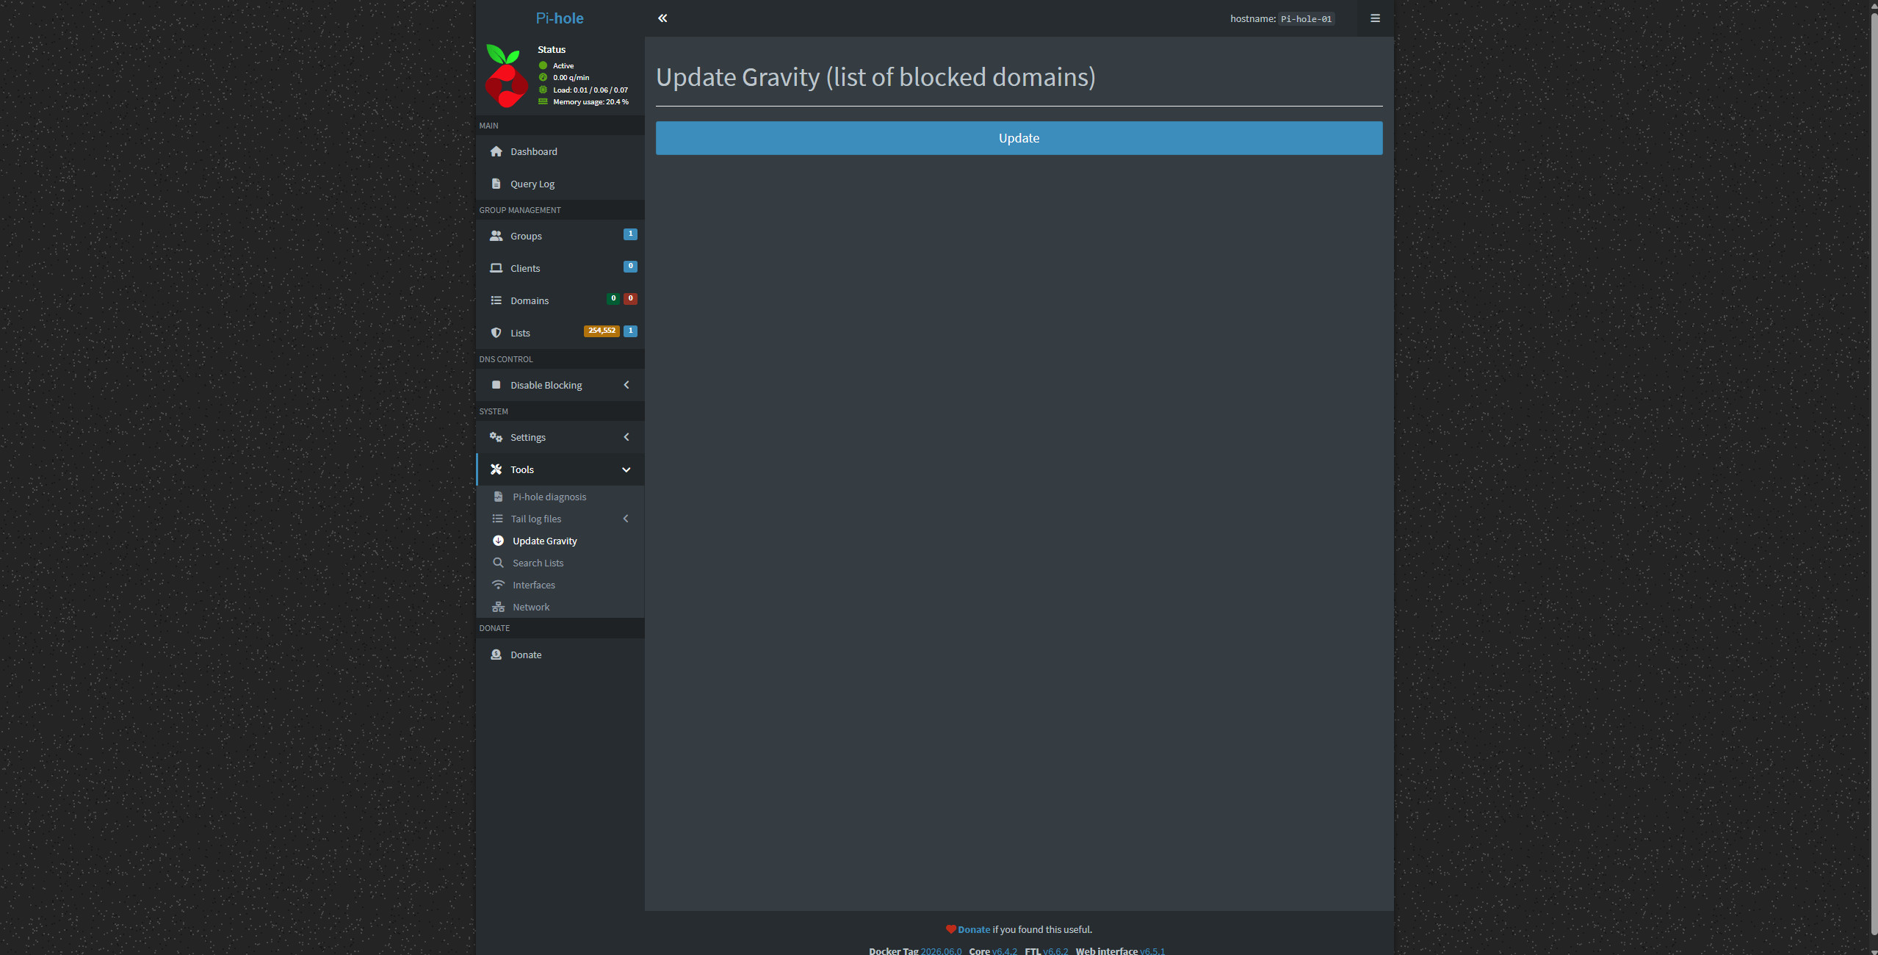
Task: Click the Lists shield icon
Action: pyautogui.click(x=496, y=333)
